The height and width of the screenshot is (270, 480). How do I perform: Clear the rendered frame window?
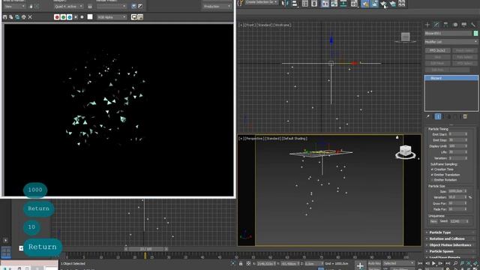click(x=30, y=17)
